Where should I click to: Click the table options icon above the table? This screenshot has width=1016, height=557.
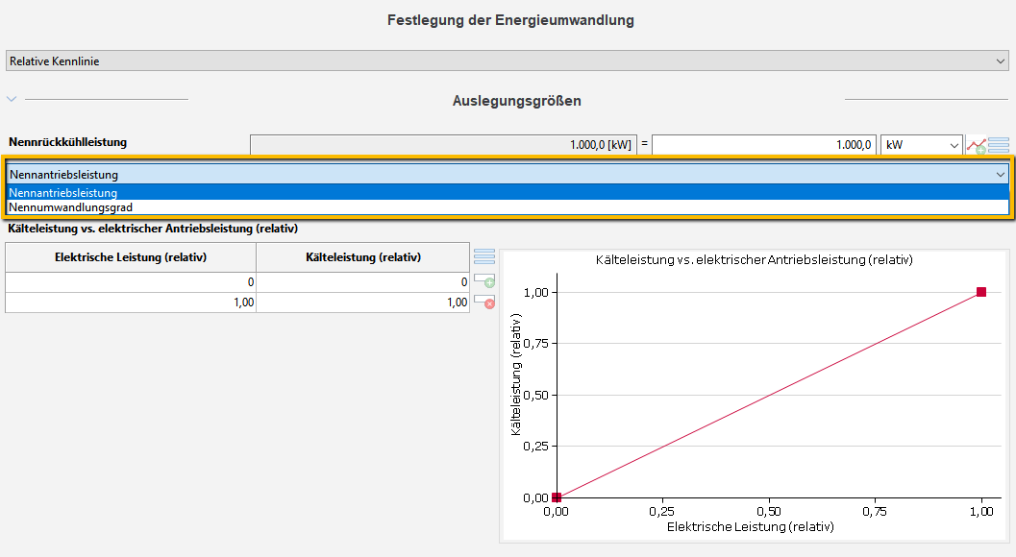click(x=484, y=256)
